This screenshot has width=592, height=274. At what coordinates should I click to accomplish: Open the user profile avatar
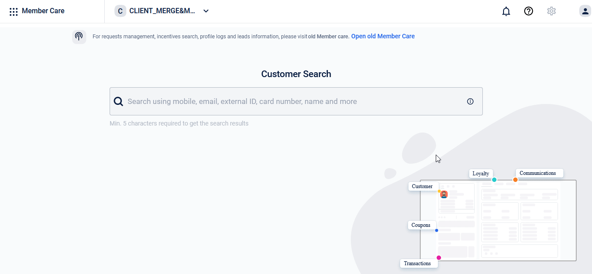click(x=585, y=11)
